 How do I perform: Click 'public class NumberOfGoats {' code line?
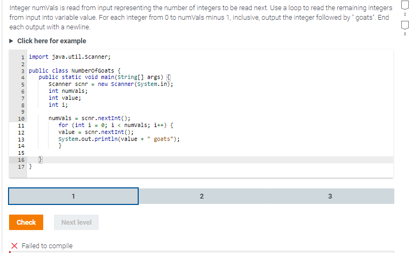click(75, 70)
